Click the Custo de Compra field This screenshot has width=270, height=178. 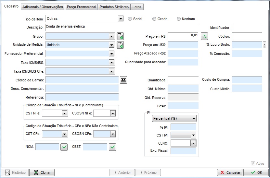247,80
